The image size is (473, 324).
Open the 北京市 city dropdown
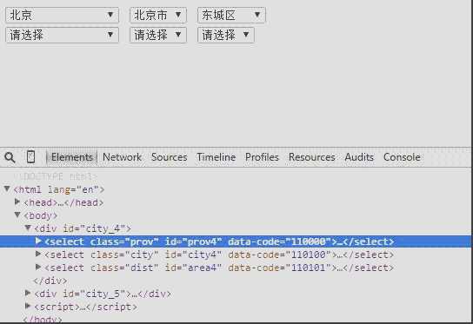point(158,15)
